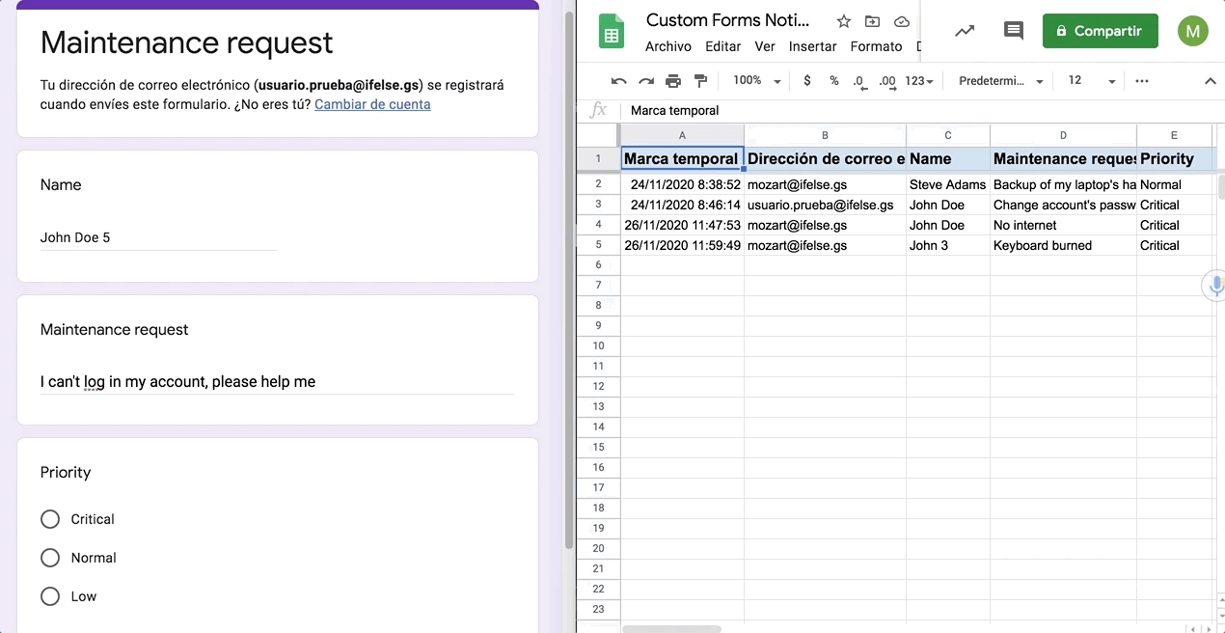Decrease decimal places

(x=860, y=81)
